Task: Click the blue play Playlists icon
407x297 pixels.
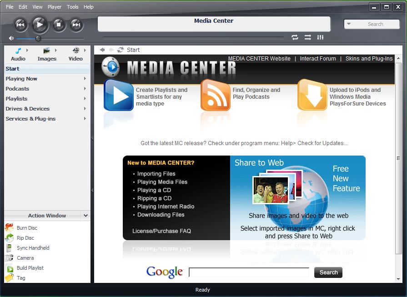Action: pos(118,95)
